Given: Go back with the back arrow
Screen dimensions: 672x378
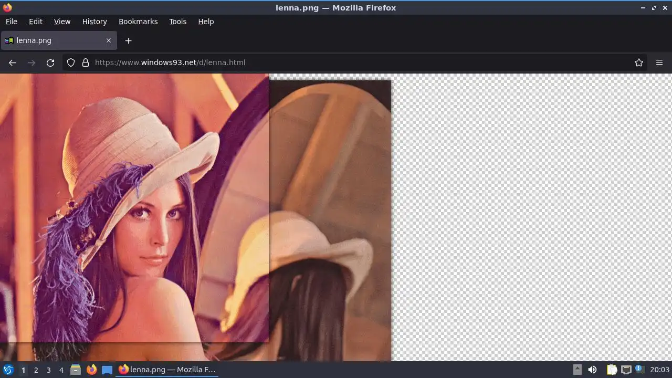Looking at the screenshot, I should point(13,62).
